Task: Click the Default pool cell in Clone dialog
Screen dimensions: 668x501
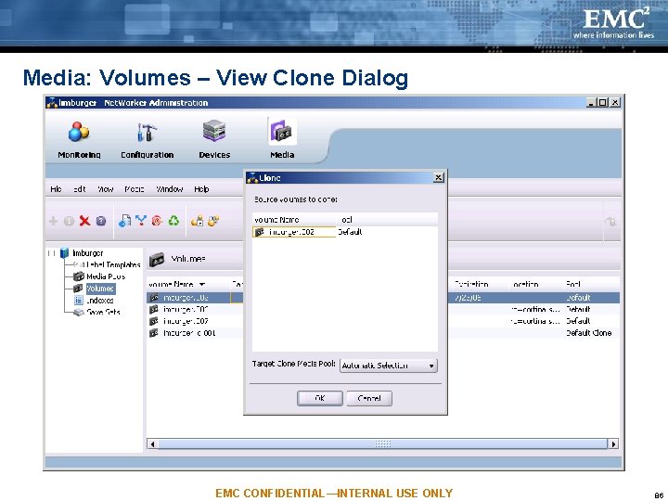Action: 350,232
